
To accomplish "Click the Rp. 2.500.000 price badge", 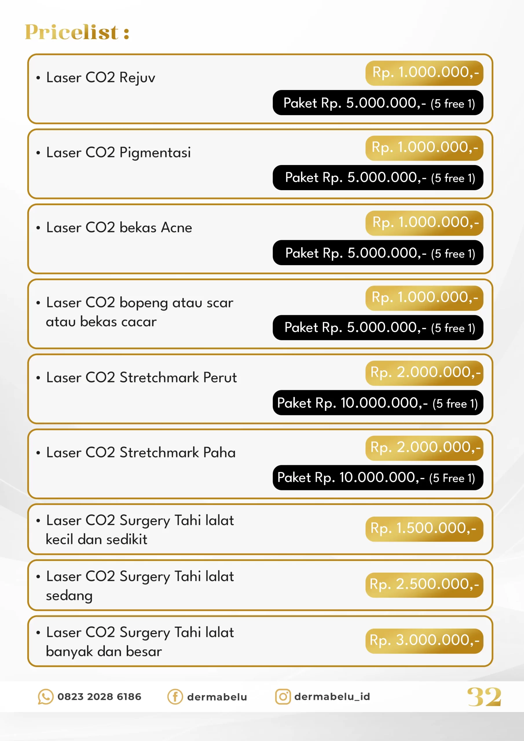I will (424, 584).
